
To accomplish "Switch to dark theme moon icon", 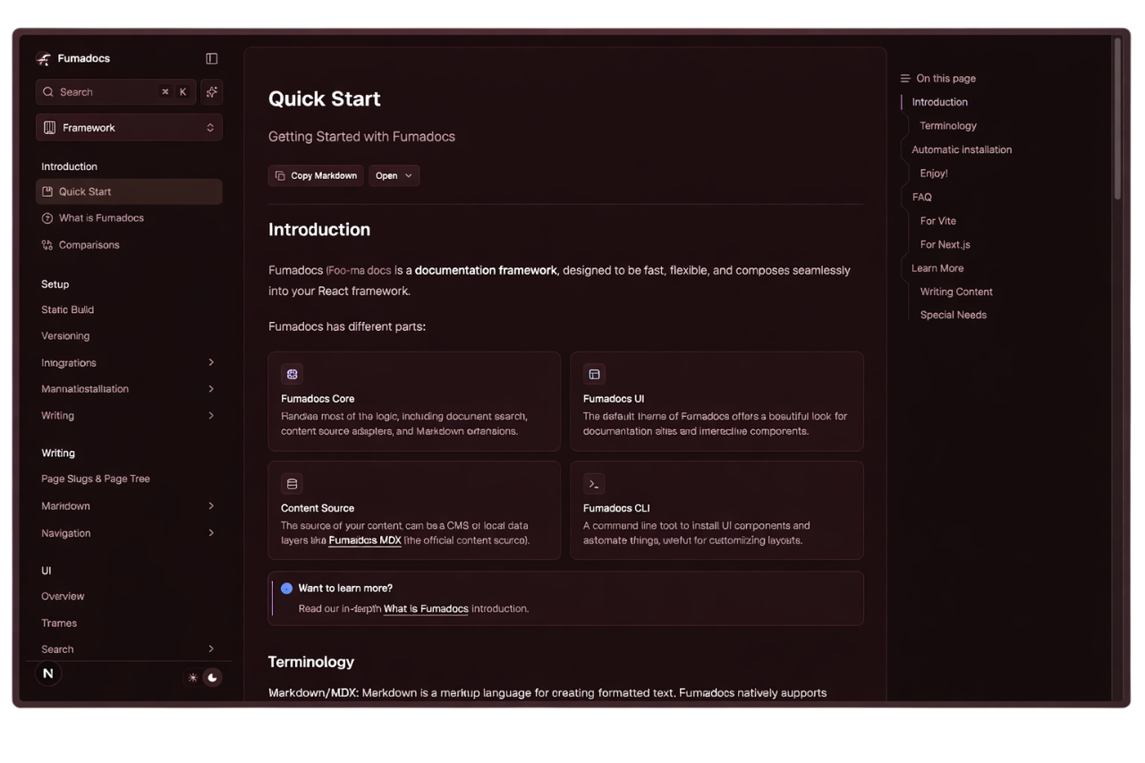I will click(x=212, y=678).
